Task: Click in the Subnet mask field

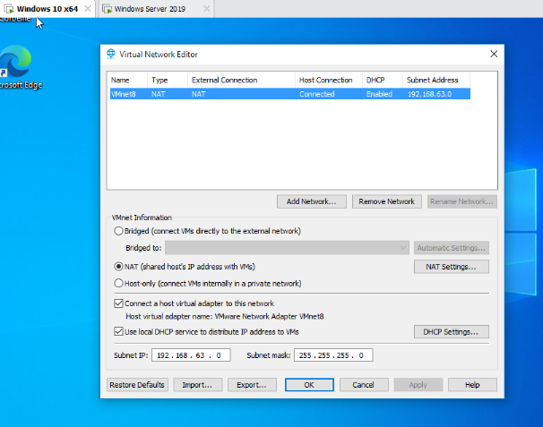Action: [332, 355]
